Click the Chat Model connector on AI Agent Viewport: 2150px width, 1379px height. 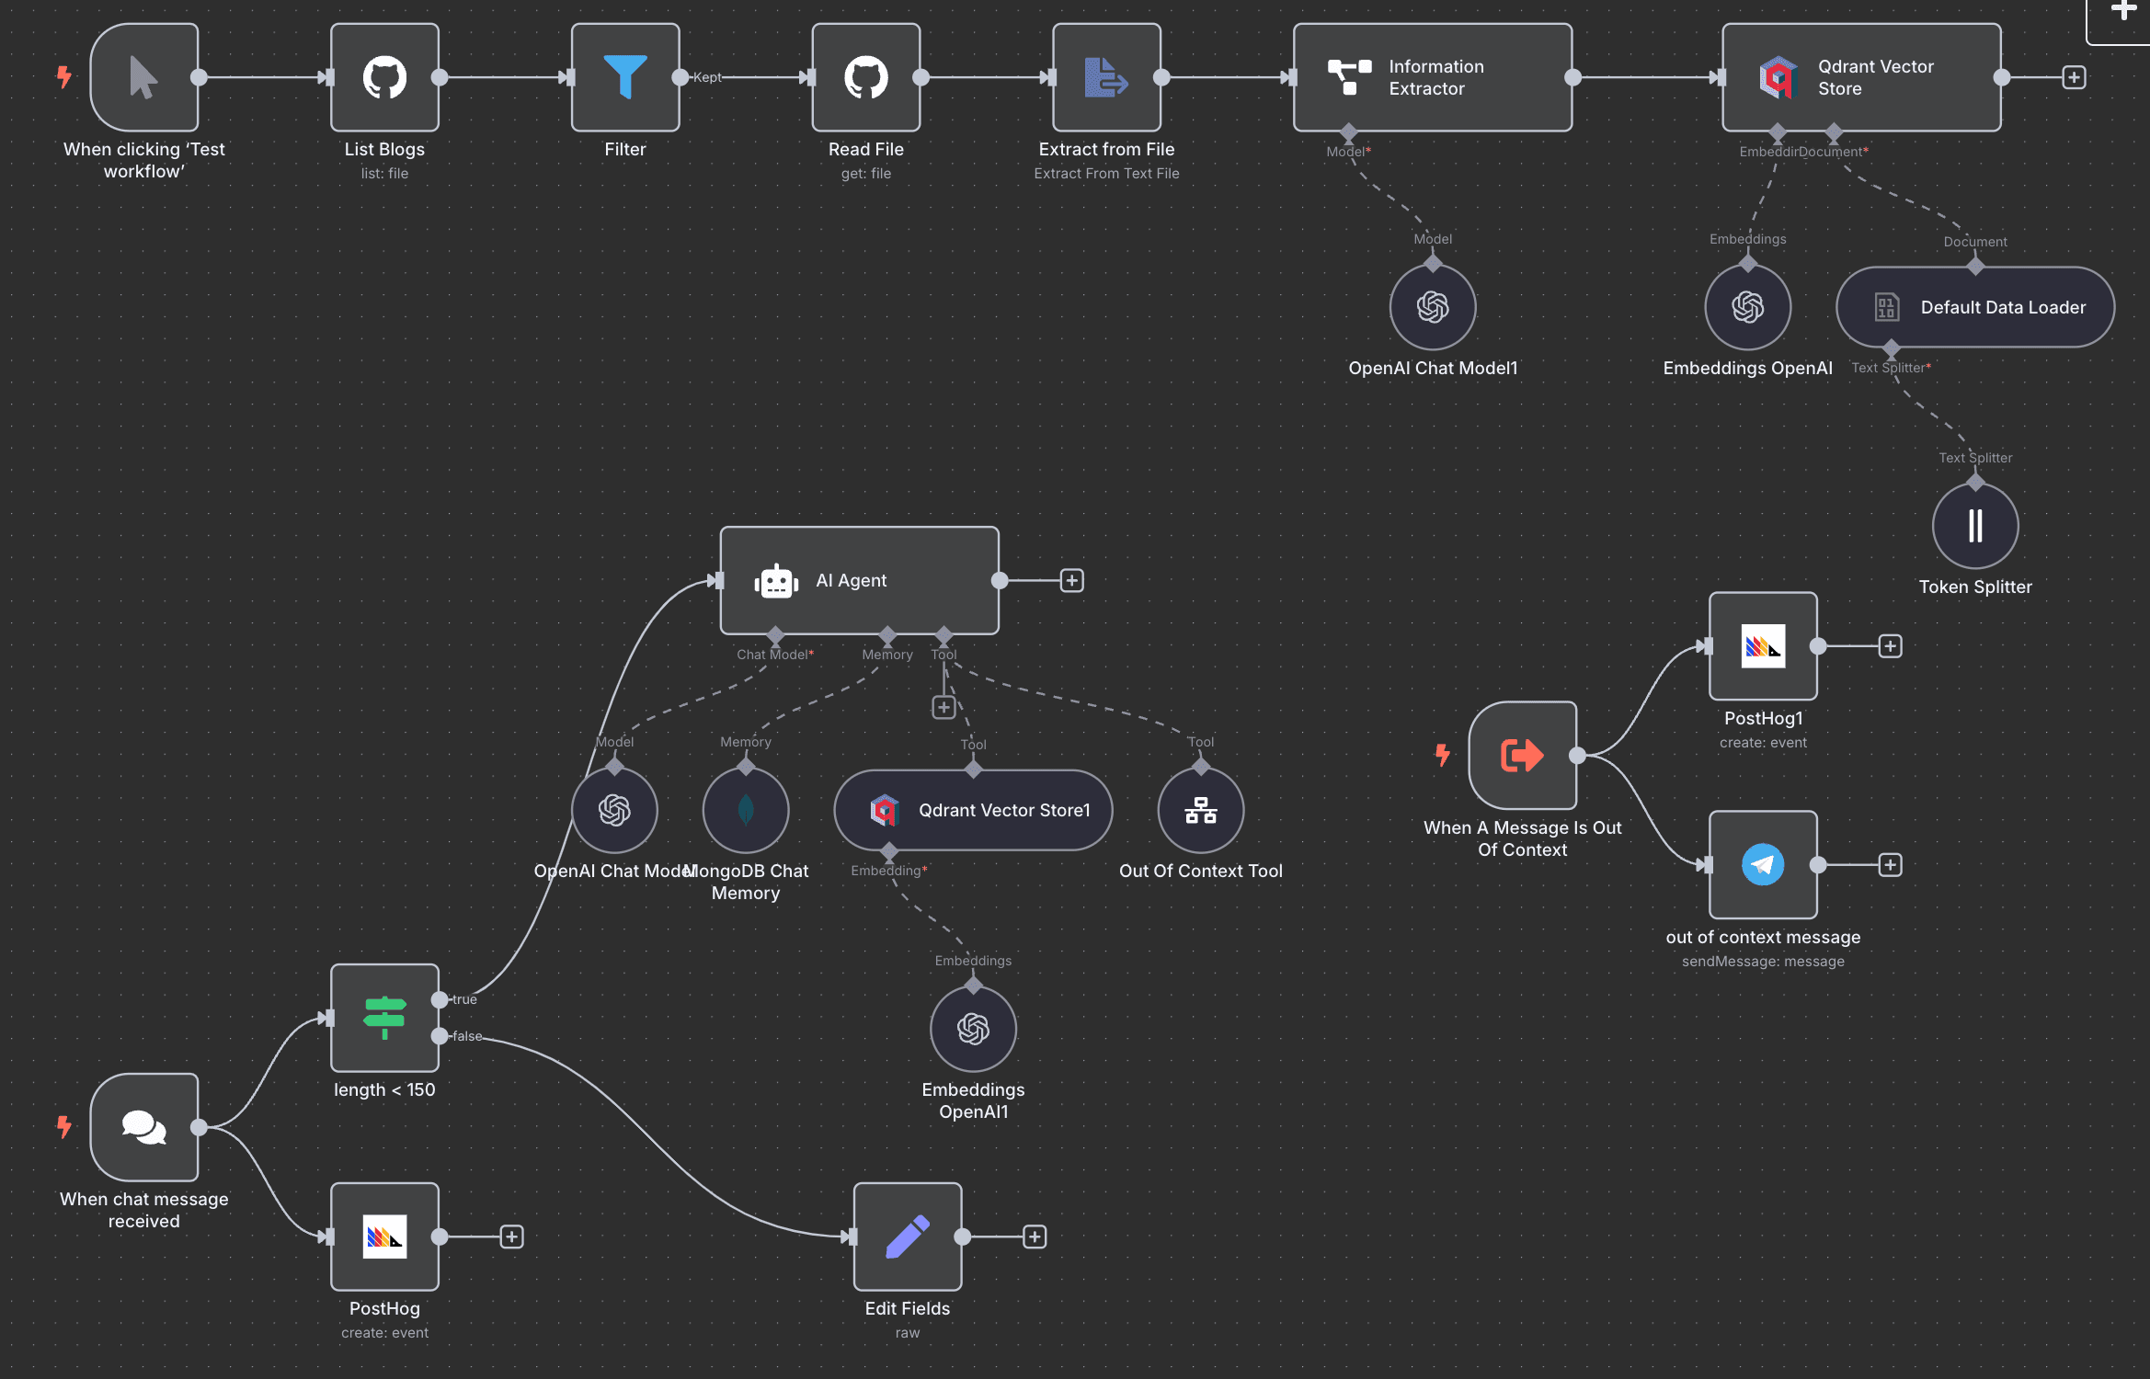coord(775,635)
